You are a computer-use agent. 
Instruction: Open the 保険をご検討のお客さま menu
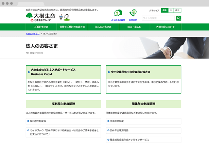[x=72, y=27]
